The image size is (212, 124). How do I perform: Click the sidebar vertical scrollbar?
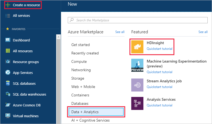click(x=58, y=79)
